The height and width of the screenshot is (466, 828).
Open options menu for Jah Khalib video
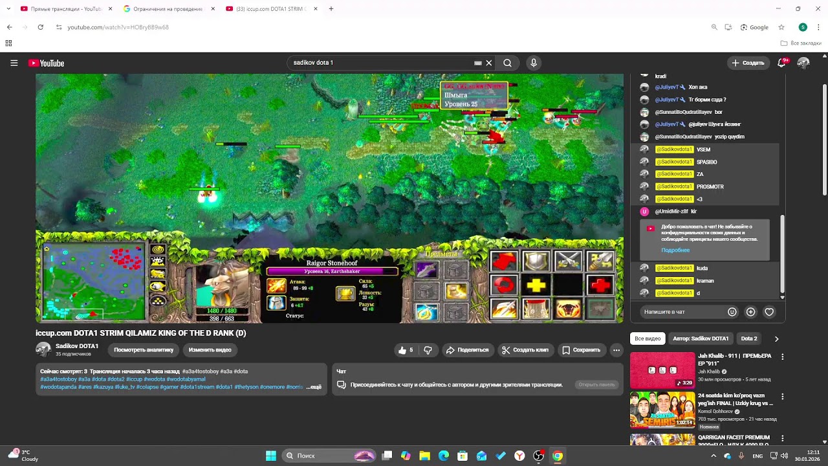pyautogui.click(x=782, y=357)
